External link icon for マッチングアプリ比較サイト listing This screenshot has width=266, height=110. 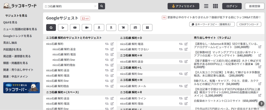click(260, 55)
